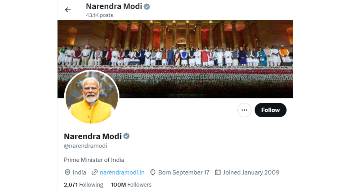Click Joined January 2009 text

tap(251, 172)
